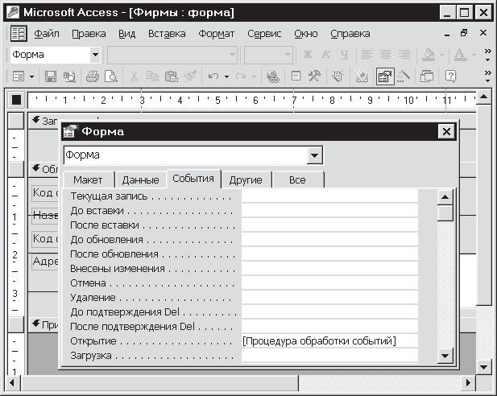This screenshot has height=396, width=497.
Task: Click the form selector square at ruler corner
Action: coord(16,101)
